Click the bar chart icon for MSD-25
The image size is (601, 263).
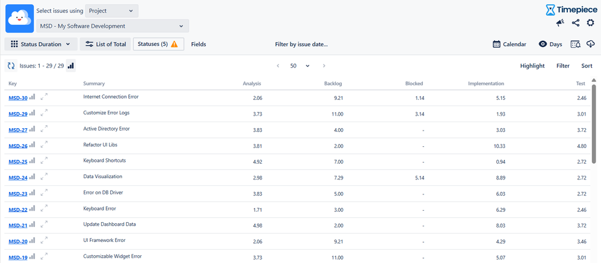(32, 161)
